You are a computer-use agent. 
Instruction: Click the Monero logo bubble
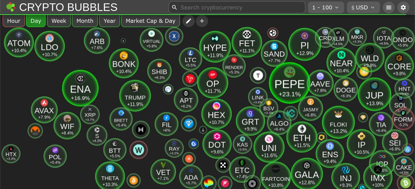[35, 131]
